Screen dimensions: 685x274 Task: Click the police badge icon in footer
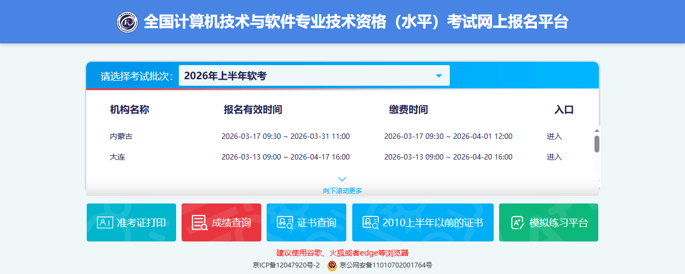[x=332, y=265]
